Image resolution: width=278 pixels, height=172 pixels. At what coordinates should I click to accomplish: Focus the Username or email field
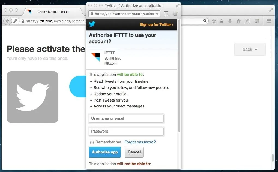(126, 119)
